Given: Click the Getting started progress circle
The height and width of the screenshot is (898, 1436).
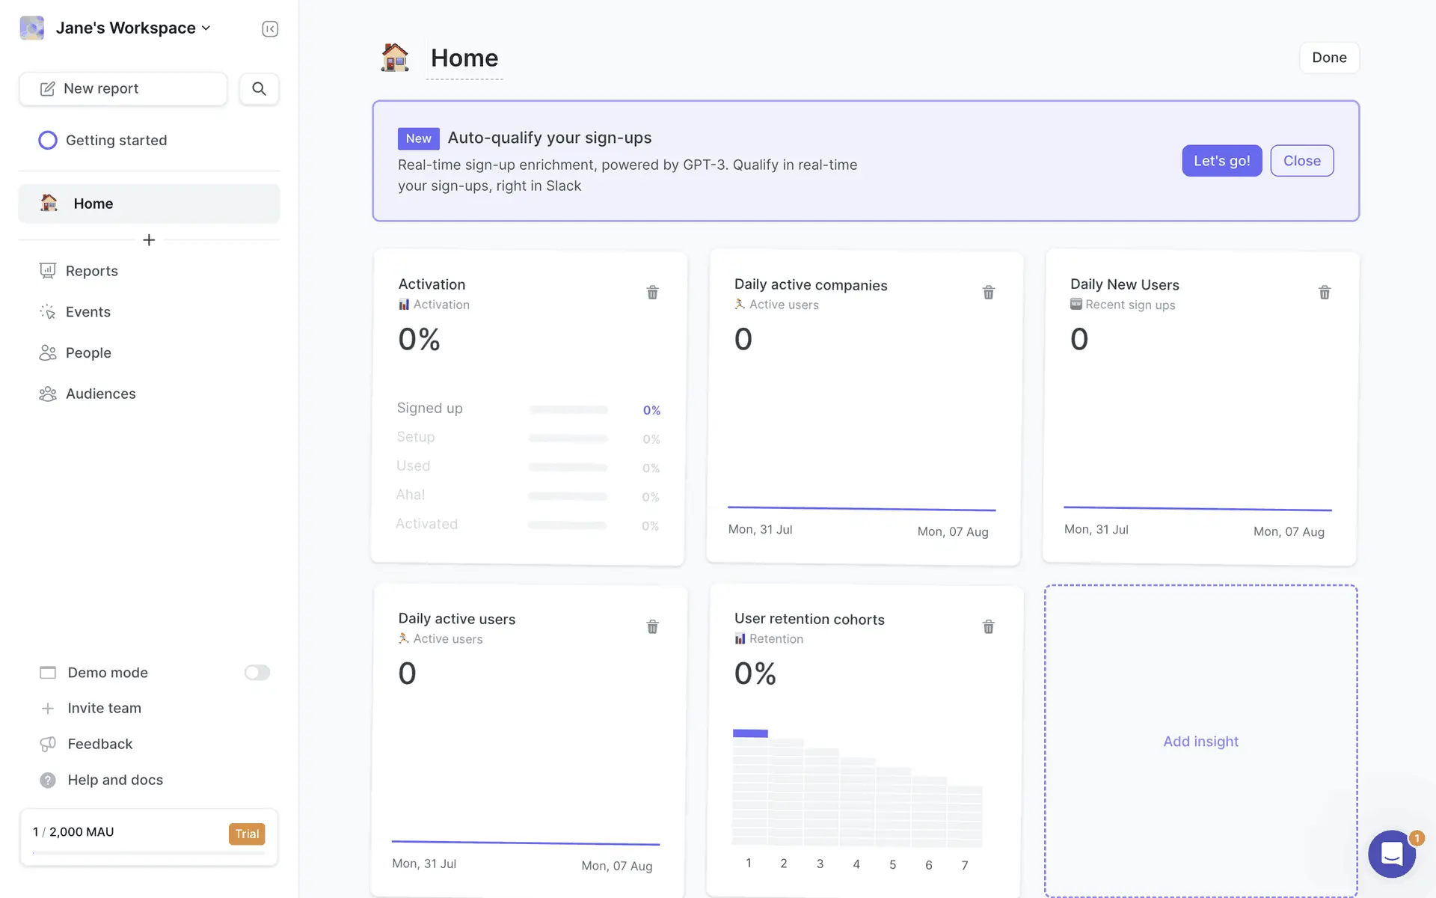Looking at the screenshot, I should [x=48, y=141].
